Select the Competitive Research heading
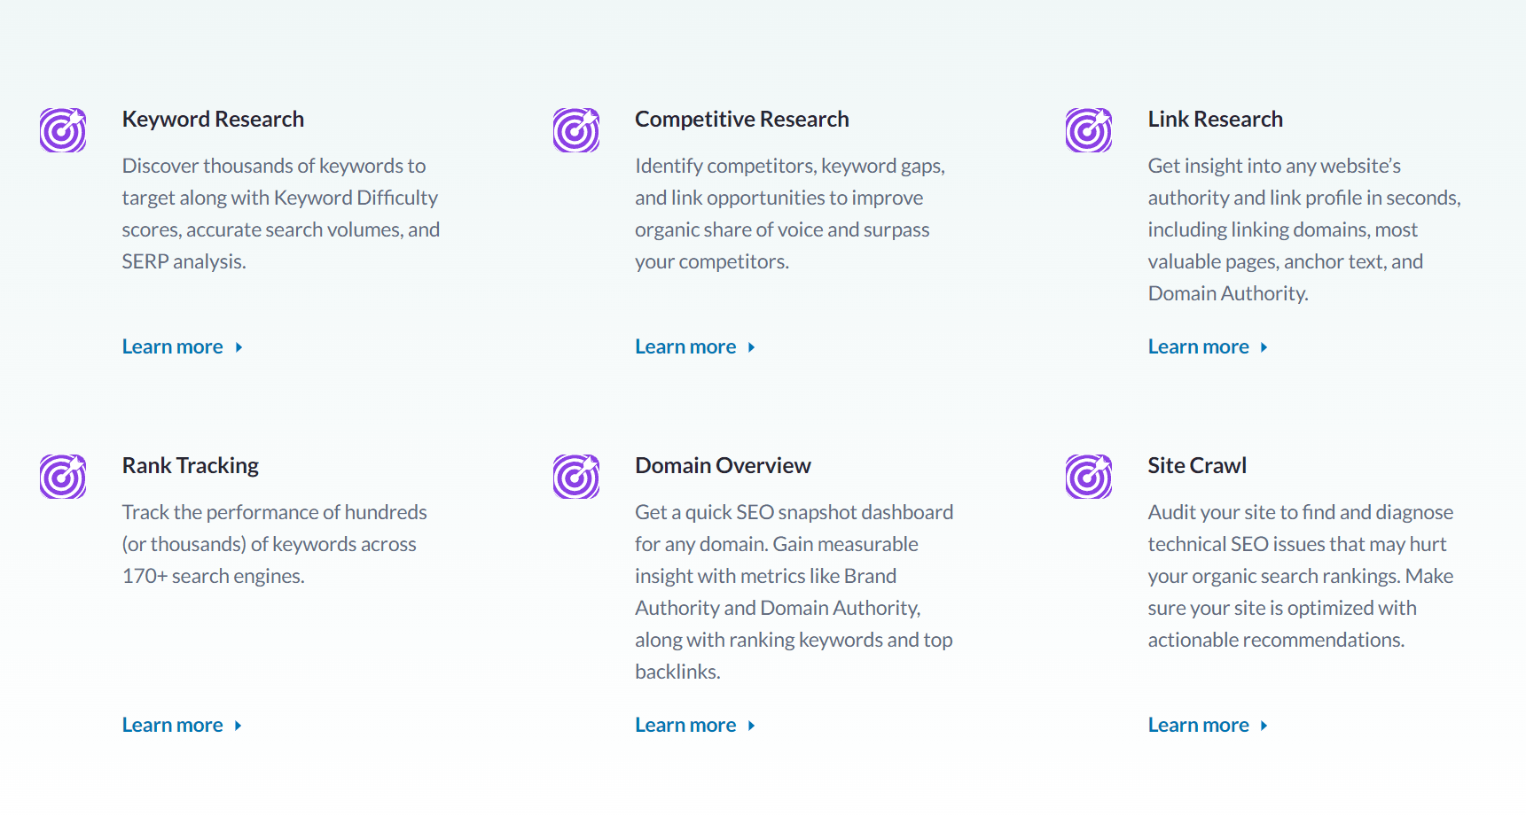This screenshot has height=816, width=1526. tap(742, 120)
